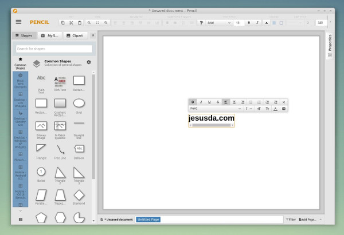Image resolution: width=344 pixels, height=235 pixels.
Task: Switch to the Clipart tab
Action: [75, 35]
